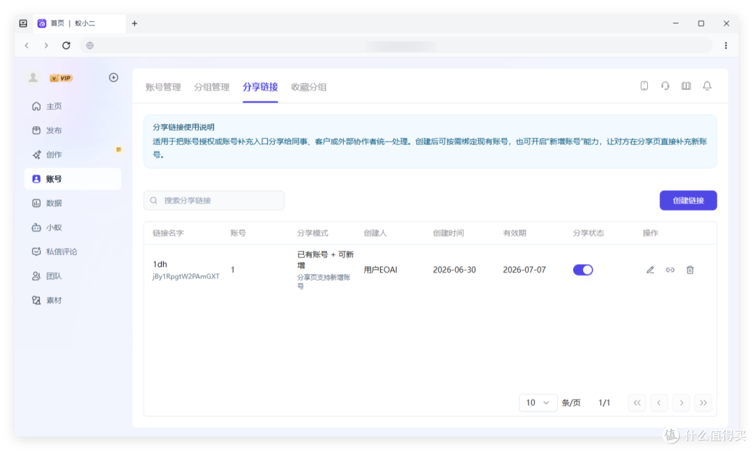Click the 分享状态 column header
This screenshot has width=753, height=451.
[x=588, y=233]
